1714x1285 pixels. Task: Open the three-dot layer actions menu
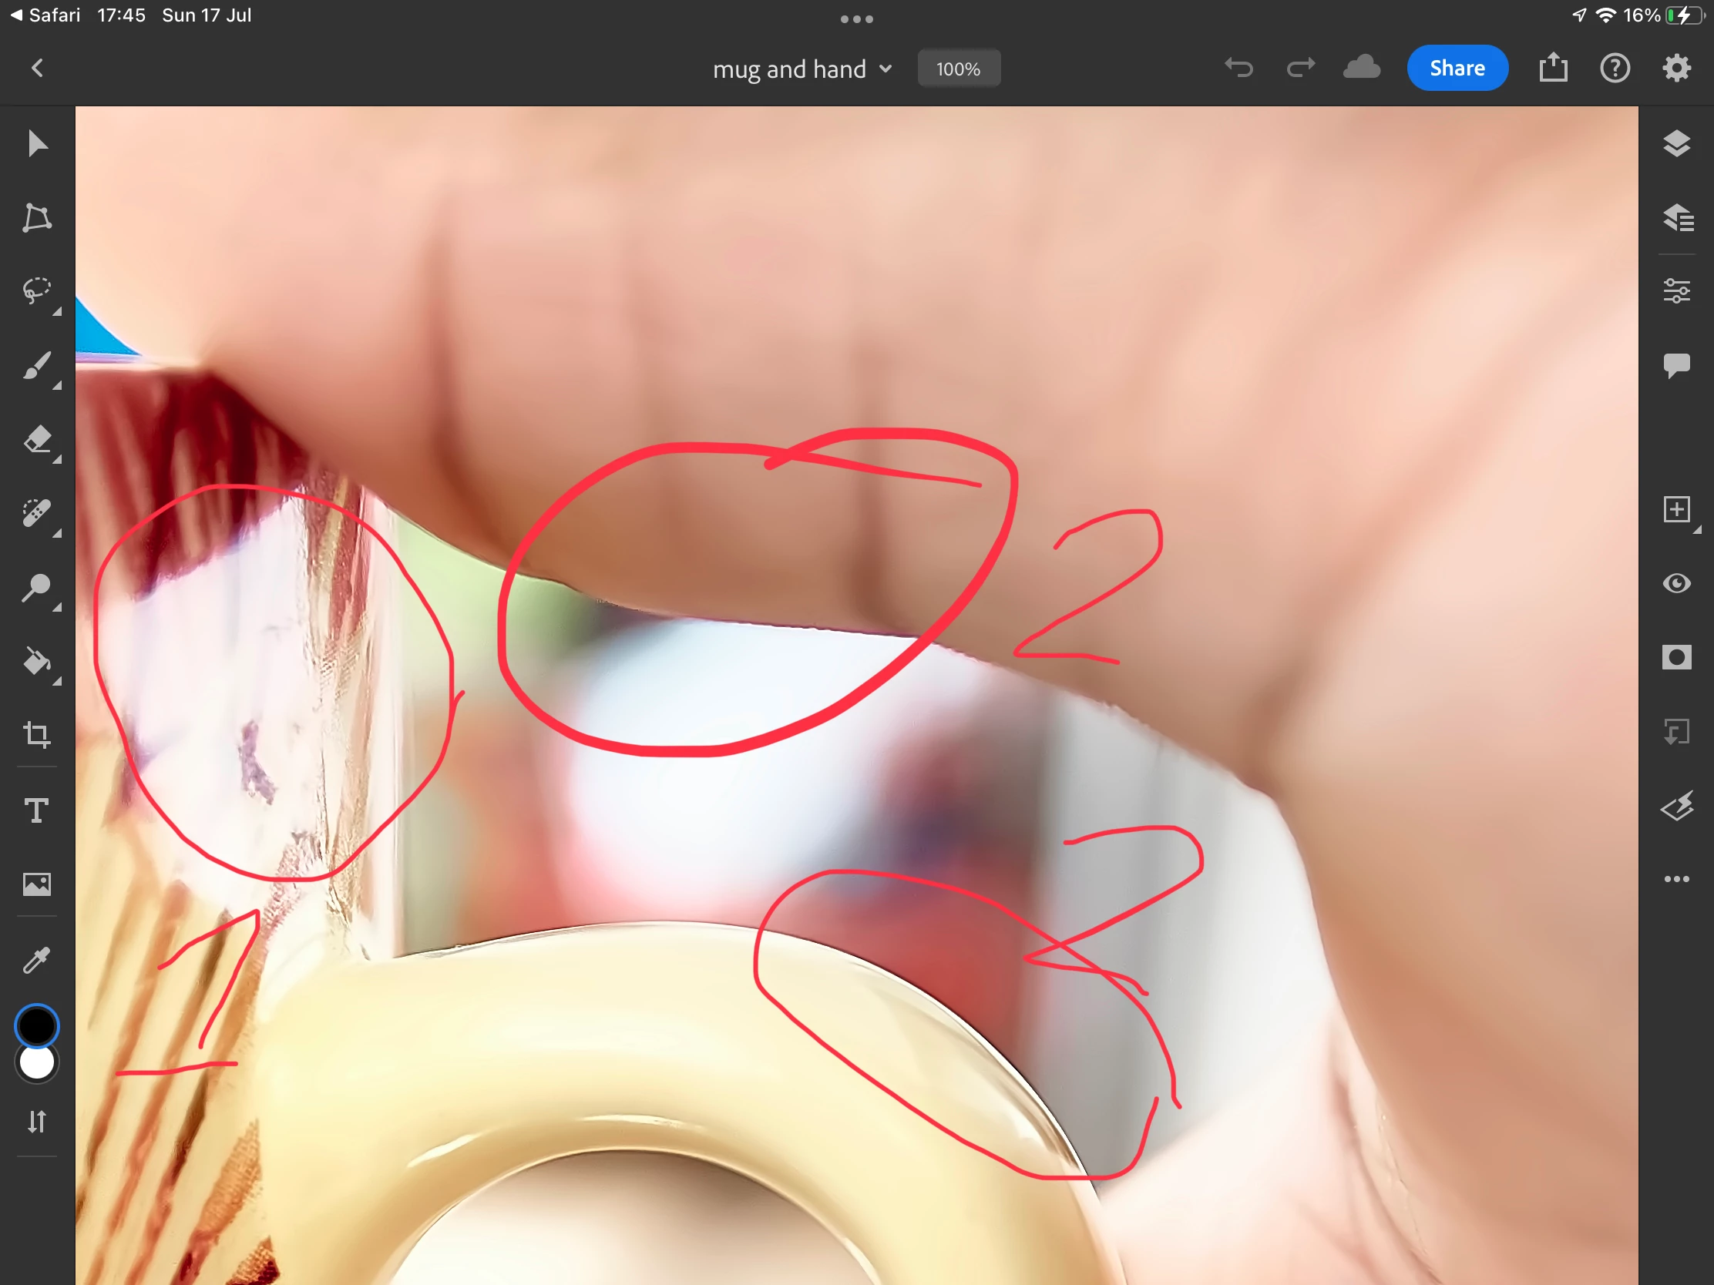1676,879
